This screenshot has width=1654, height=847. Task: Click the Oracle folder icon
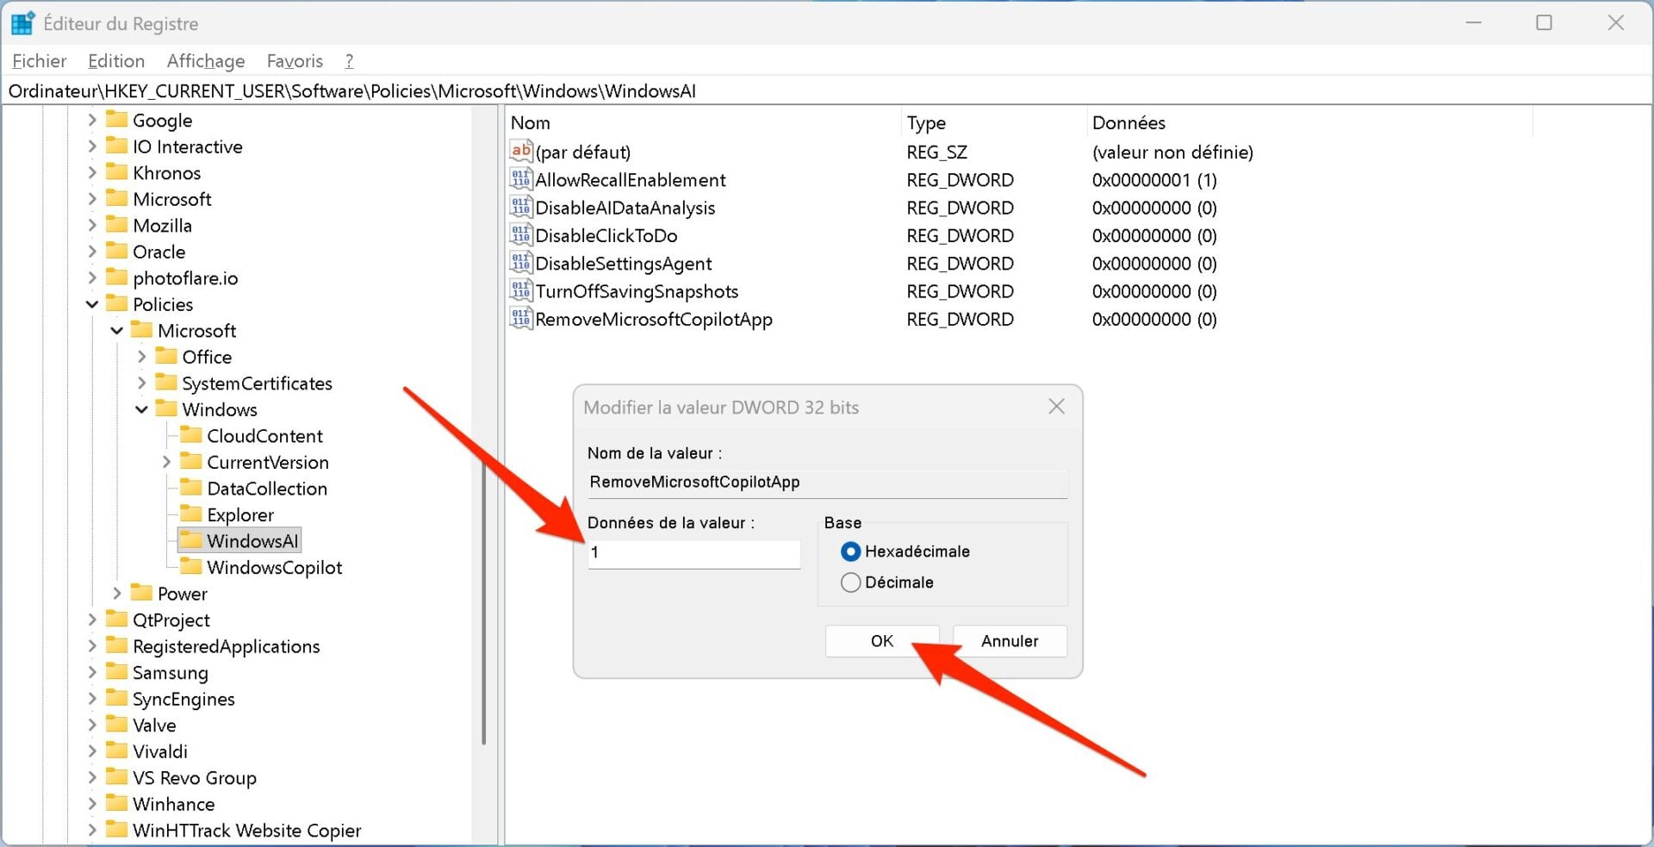[x=116, y=251]
